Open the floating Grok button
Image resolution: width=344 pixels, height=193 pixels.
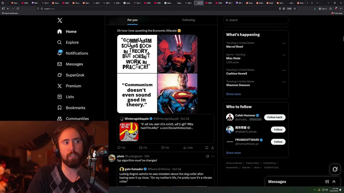(x=335, y=169)
